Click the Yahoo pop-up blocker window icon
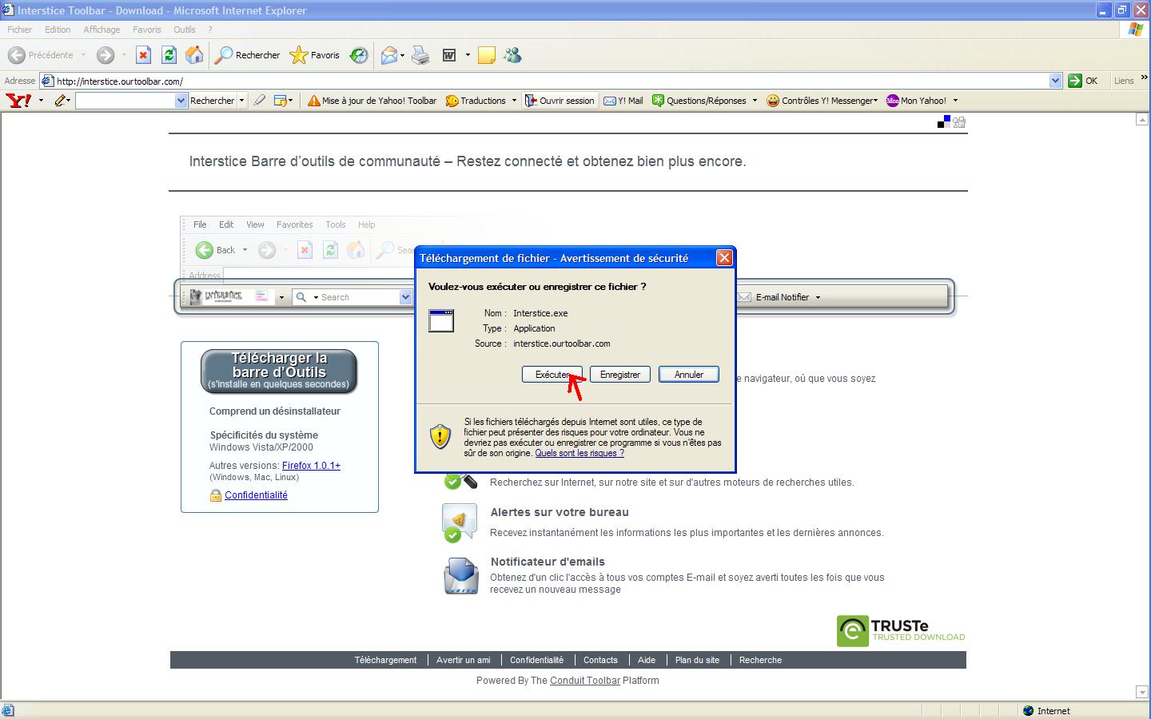The width and height of the screenshot is (1151, 719). point(281,101)
